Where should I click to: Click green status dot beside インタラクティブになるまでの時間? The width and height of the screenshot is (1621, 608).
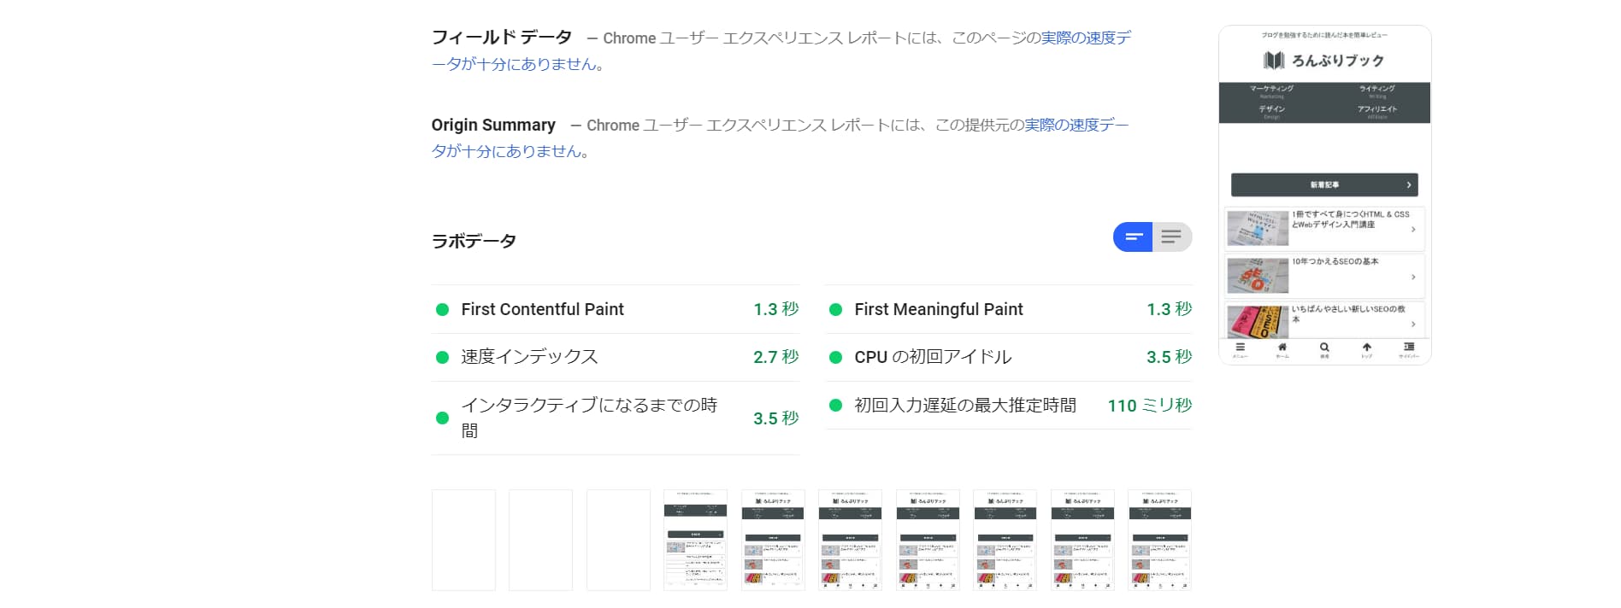442,418
